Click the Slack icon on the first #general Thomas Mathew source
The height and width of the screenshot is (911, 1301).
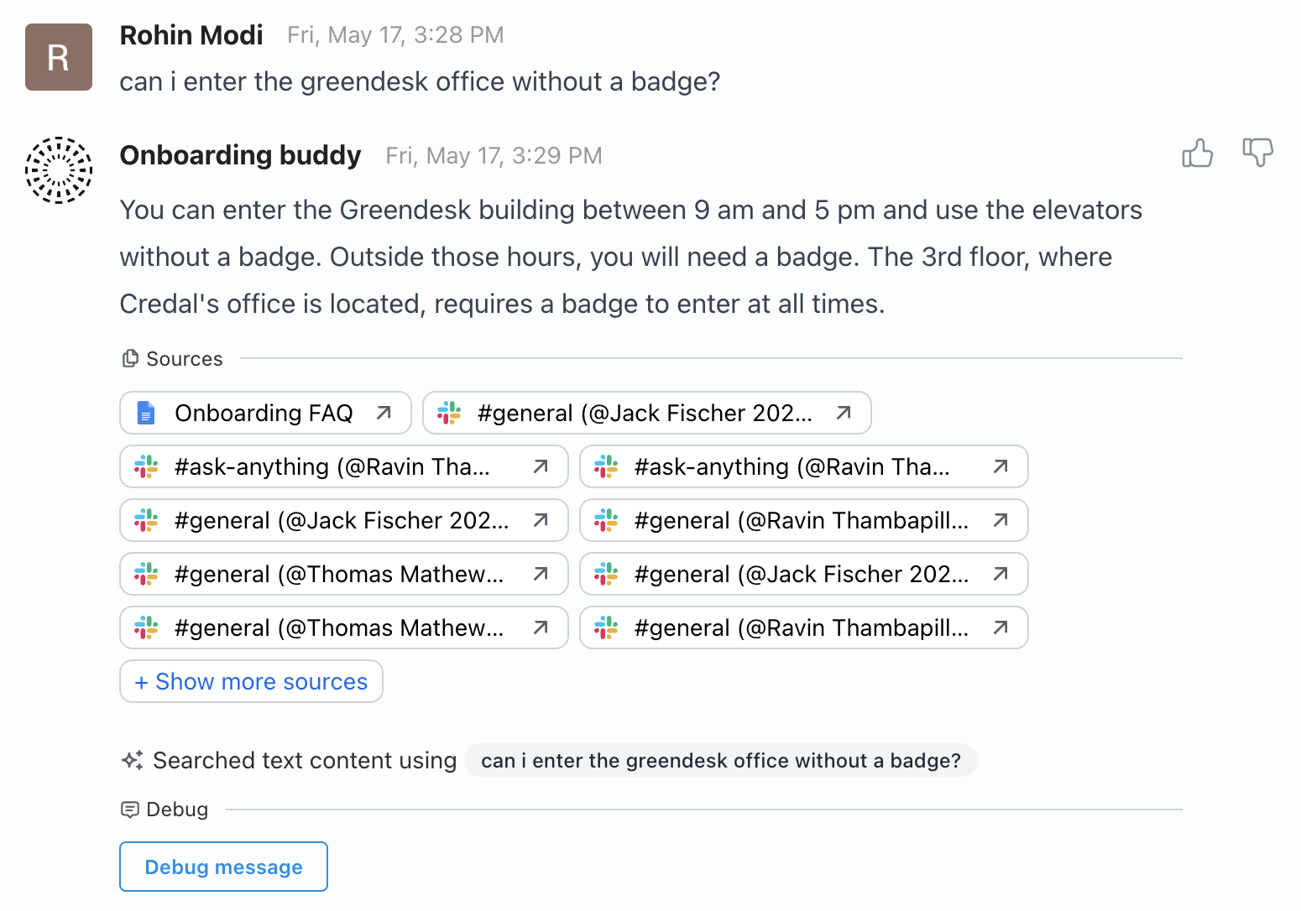[146, 574]
